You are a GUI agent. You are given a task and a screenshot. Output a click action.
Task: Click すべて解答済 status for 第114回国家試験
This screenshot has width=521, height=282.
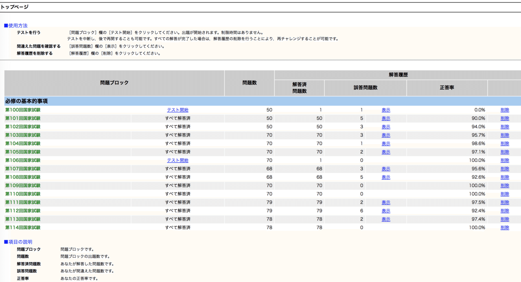(178, 227)
